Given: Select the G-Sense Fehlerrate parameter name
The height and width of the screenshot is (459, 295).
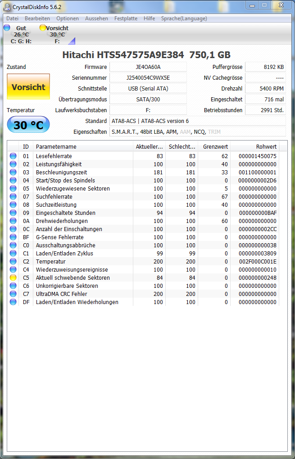Looking at the screenshot, I should coord(60,237).
